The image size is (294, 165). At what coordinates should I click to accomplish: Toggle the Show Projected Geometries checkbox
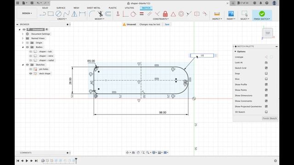coord(266,106)
